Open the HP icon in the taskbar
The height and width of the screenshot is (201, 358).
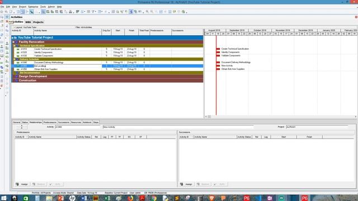[72, 198]
